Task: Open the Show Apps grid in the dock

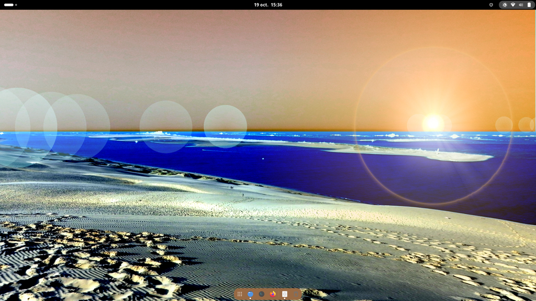Action: pos(240,294)
